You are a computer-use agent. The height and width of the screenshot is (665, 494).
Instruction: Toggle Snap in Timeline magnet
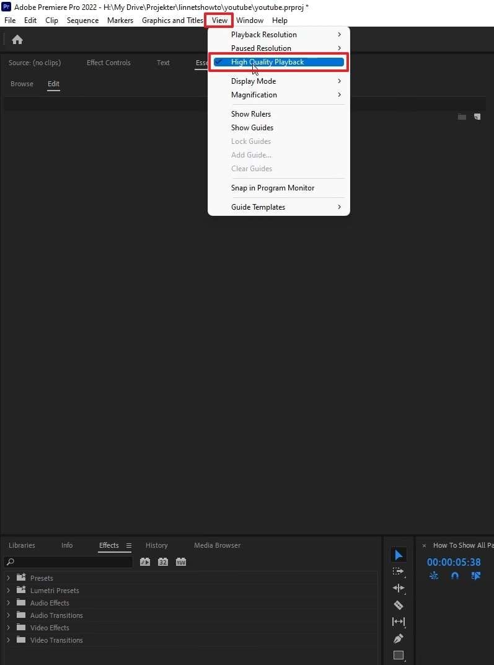pos(454,576)
